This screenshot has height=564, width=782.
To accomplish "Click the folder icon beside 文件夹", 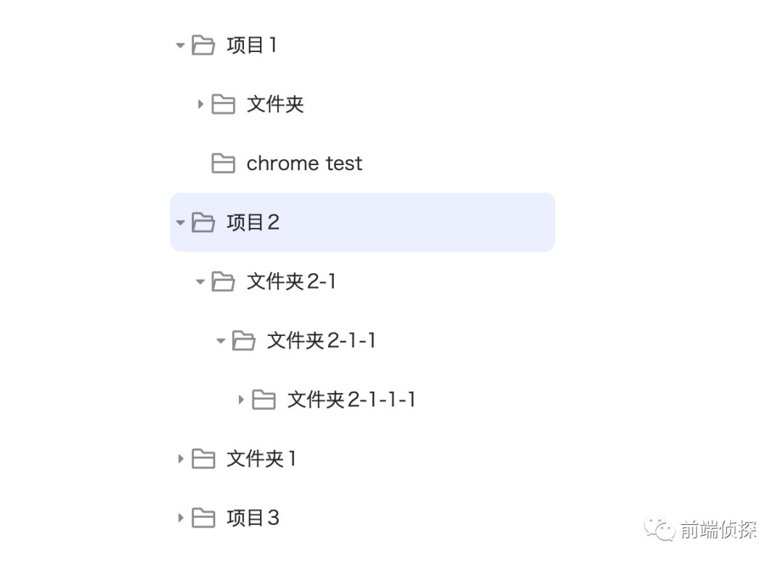I will click(224, 104).
